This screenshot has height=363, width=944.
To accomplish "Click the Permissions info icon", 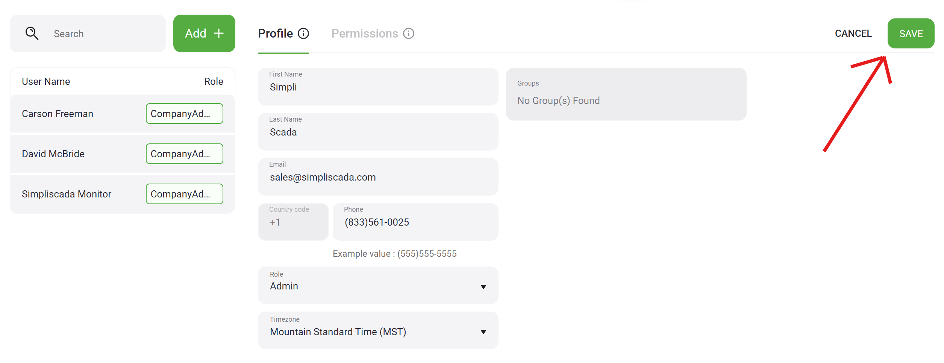I will (x=409, y=33).
